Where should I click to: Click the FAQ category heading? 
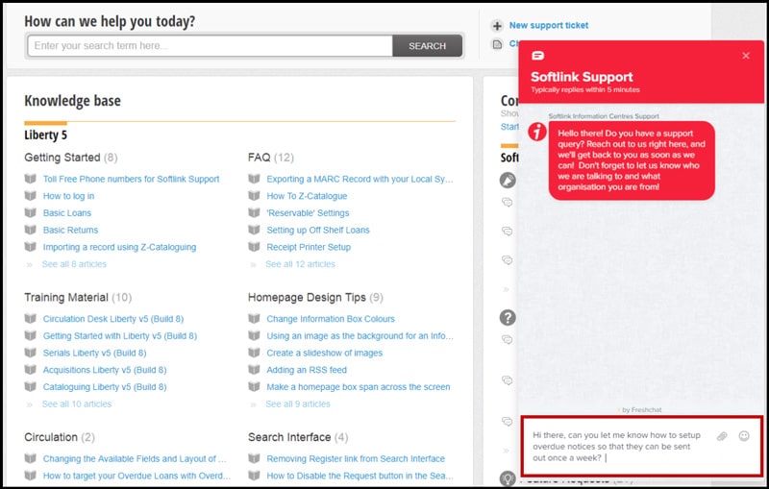[x=260, y=158]
